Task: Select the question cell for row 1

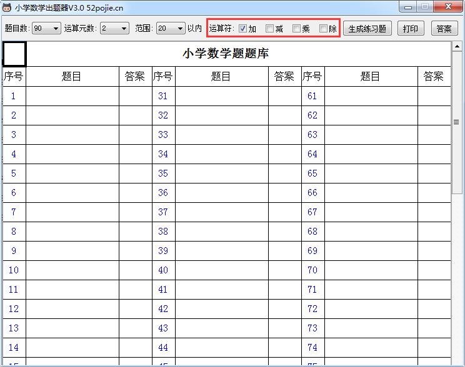Action: 72,96
